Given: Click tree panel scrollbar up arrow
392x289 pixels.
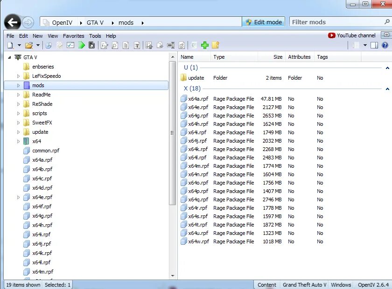Looking at the screenshot, I should (173, 57).
